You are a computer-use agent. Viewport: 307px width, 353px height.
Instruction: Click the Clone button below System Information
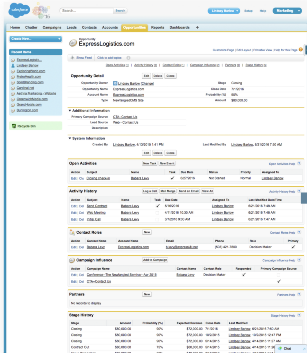point(170,153)
